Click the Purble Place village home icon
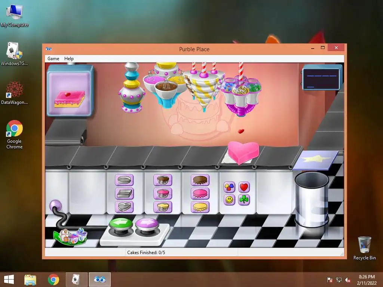Image resolution: width=383 pixels, height=287 pixels. coord(70,236)
